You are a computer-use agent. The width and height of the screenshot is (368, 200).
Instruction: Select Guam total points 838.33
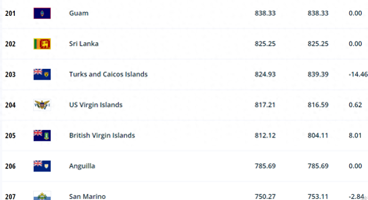point(265,13)
